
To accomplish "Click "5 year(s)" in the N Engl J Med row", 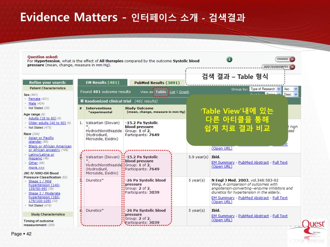I will [x=197, y=180].
